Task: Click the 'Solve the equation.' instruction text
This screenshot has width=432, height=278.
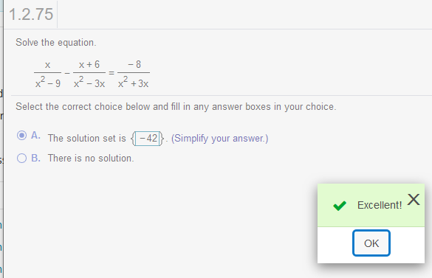Action: coord(56,42)
